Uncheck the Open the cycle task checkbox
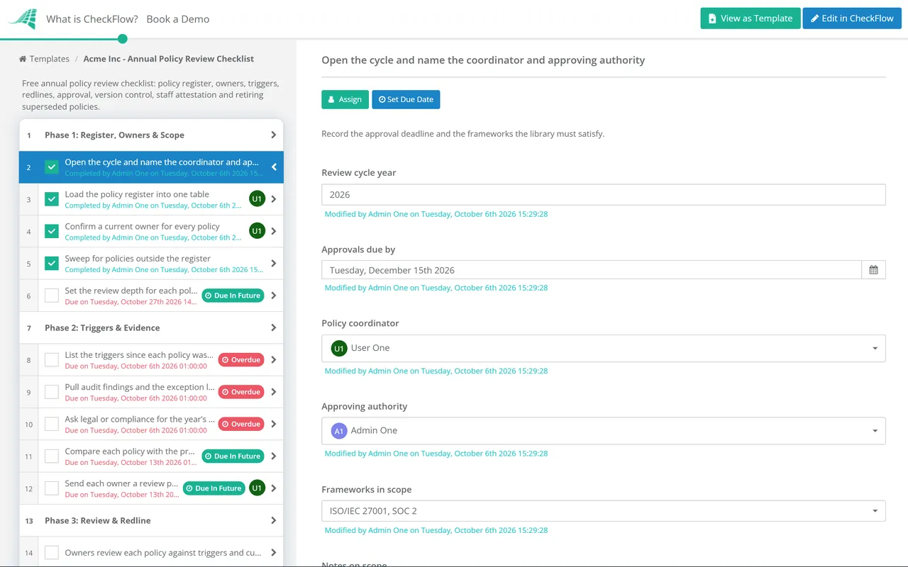This screenshot has width=908, height=567. click(x=52, y=167)
